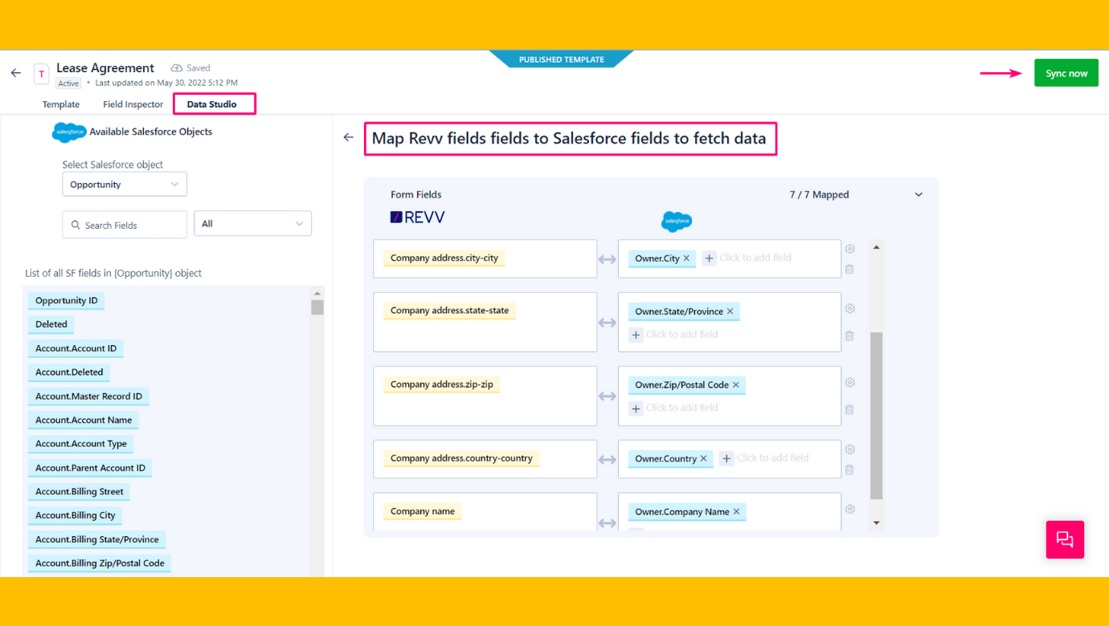Click the Sync now button

point(1066,73)
